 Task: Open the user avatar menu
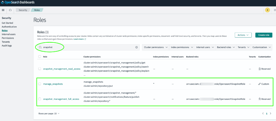267,10
